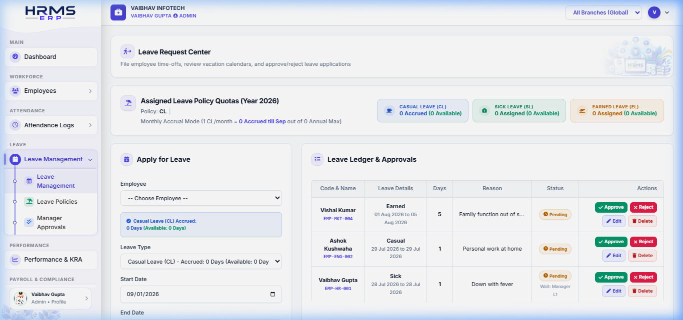Click the V user avatar in header
This screenshot has width=683, height=320.
[654, 12]
